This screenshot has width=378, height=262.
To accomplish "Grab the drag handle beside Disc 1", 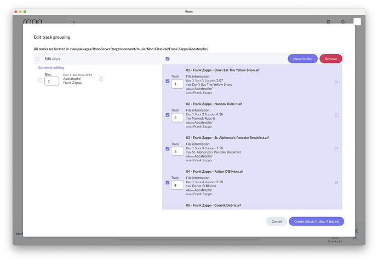I will [x=101, y=79].
